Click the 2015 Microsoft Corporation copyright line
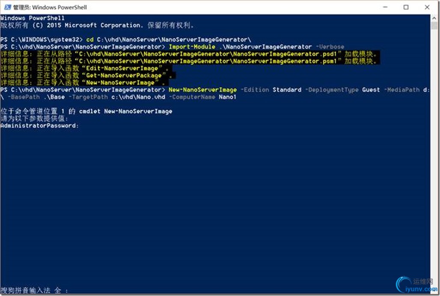Viewport: 440px width, 296px height. (97, 25)
